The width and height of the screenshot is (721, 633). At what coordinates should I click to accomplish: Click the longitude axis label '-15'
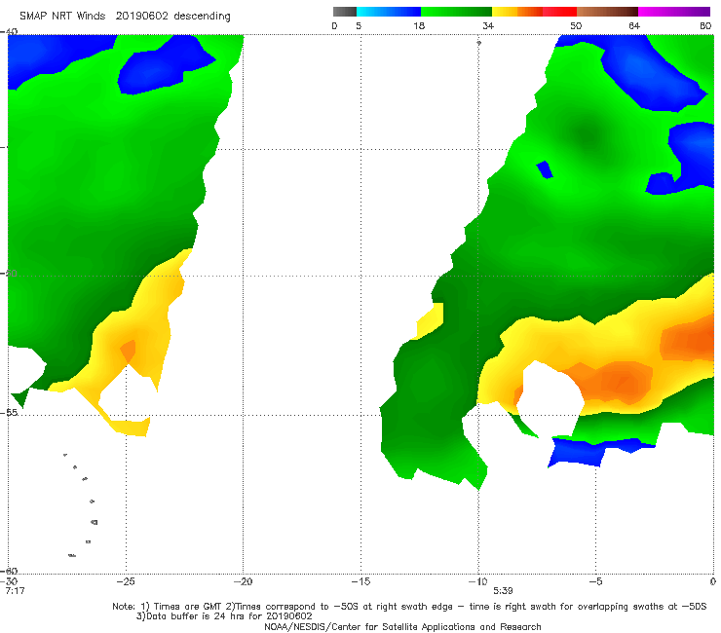pos(360,581)
